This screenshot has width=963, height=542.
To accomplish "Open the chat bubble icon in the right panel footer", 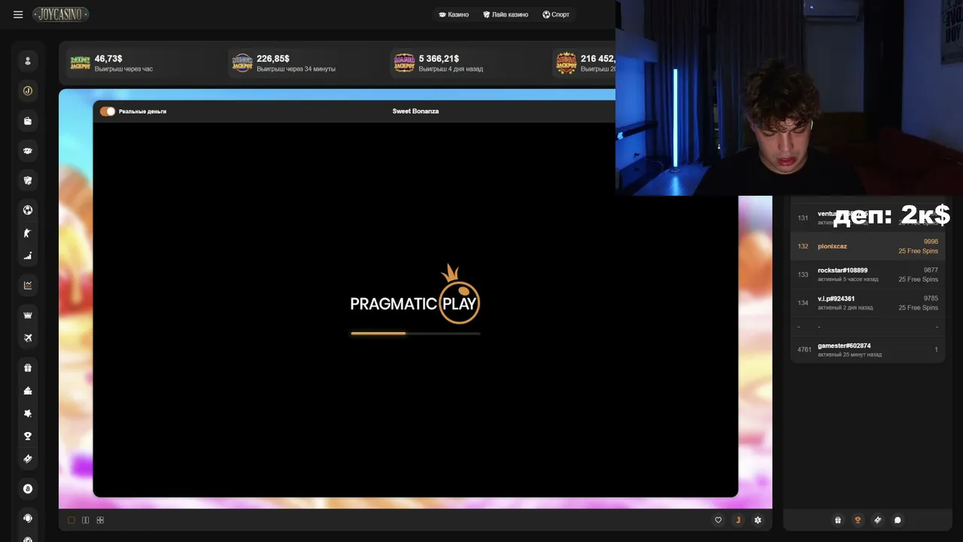I will (898, 520).
